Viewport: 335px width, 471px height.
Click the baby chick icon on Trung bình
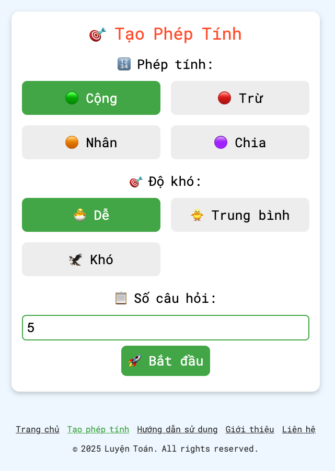click(197, 215)
